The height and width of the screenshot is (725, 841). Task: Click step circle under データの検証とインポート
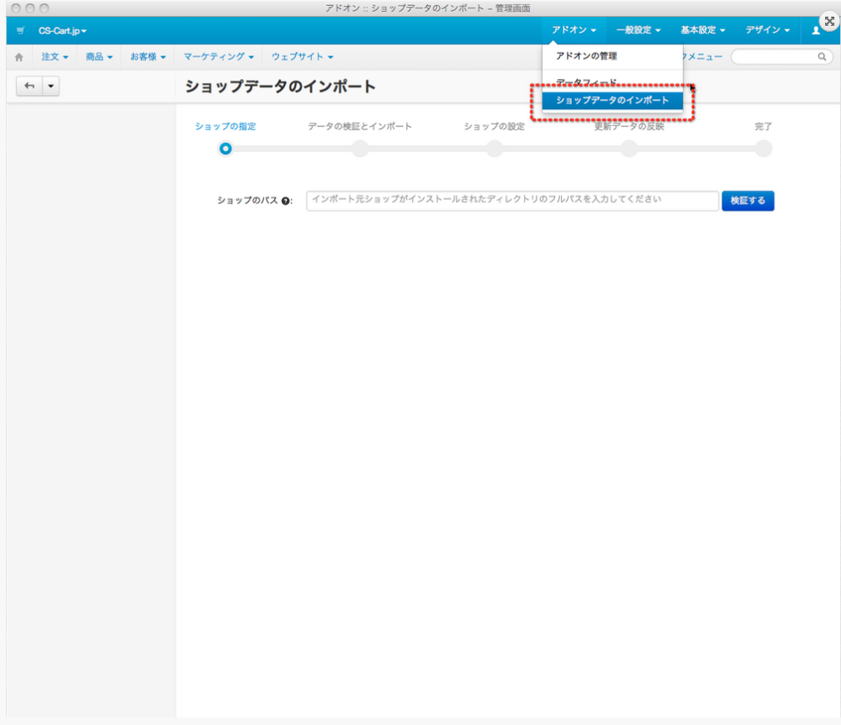(x=360, y=149)
